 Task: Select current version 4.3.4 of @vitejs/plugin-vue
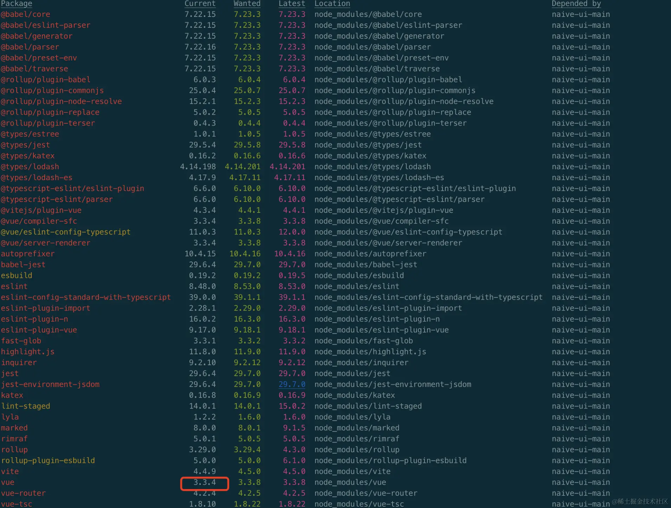click(205, 210)
